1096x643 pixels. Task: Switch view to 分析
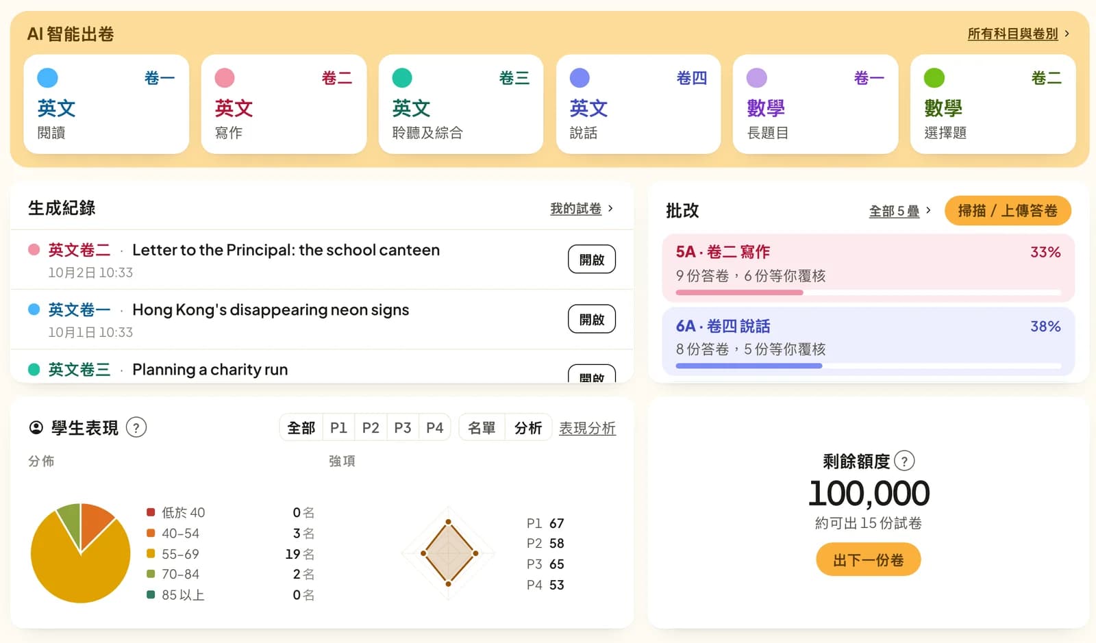click(x=528, y=427)
